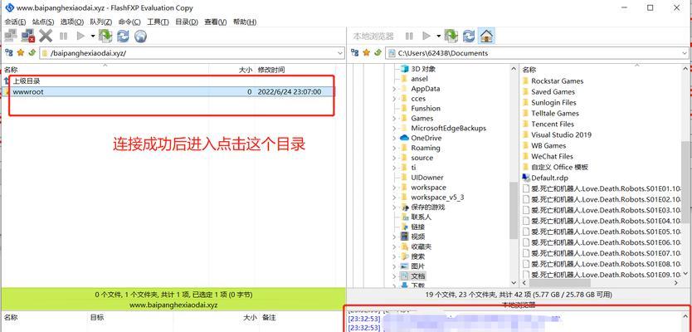Go up a folder with local green arrow
The height and width of the screenshot is (332, 692).
coord(378,53)
